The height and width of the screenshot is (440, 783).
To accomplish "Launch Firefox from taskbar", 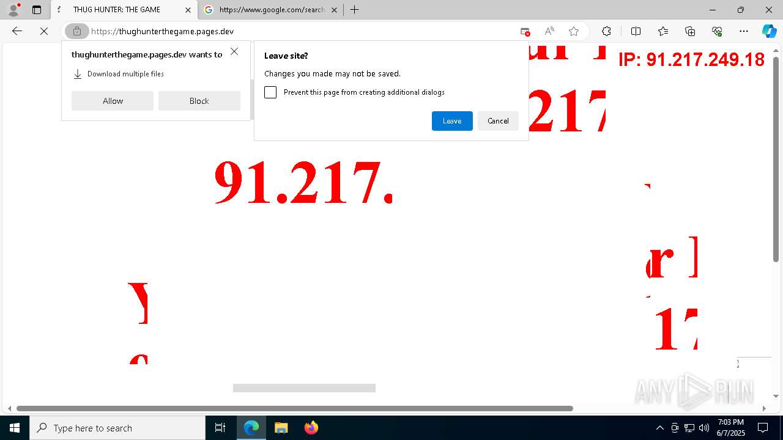I will pyautogui.click(x=311, y=428).
